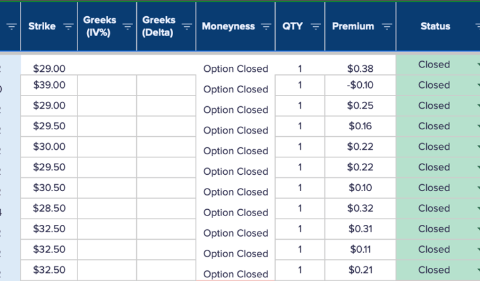This screenshot has width=480, height=281.
Task: Open the QTY column filter icon
Action: 316,26
